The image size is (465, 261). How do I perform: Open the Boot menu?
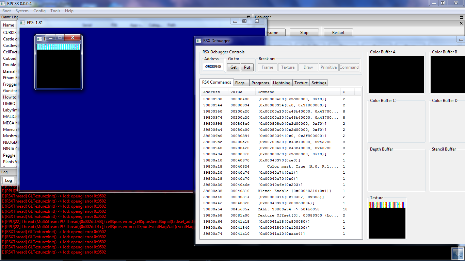pyautogui.click(x=6, y=11)
